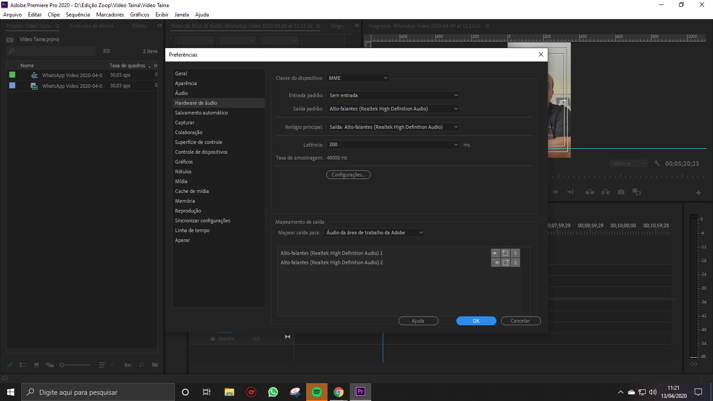Open the Program monitor panel menu
Screen dimensions: 713x401
[x=487, y=26]
